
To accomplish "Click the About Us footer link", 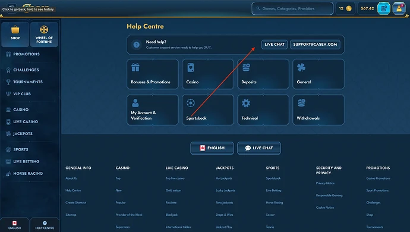I will (71, 178).
